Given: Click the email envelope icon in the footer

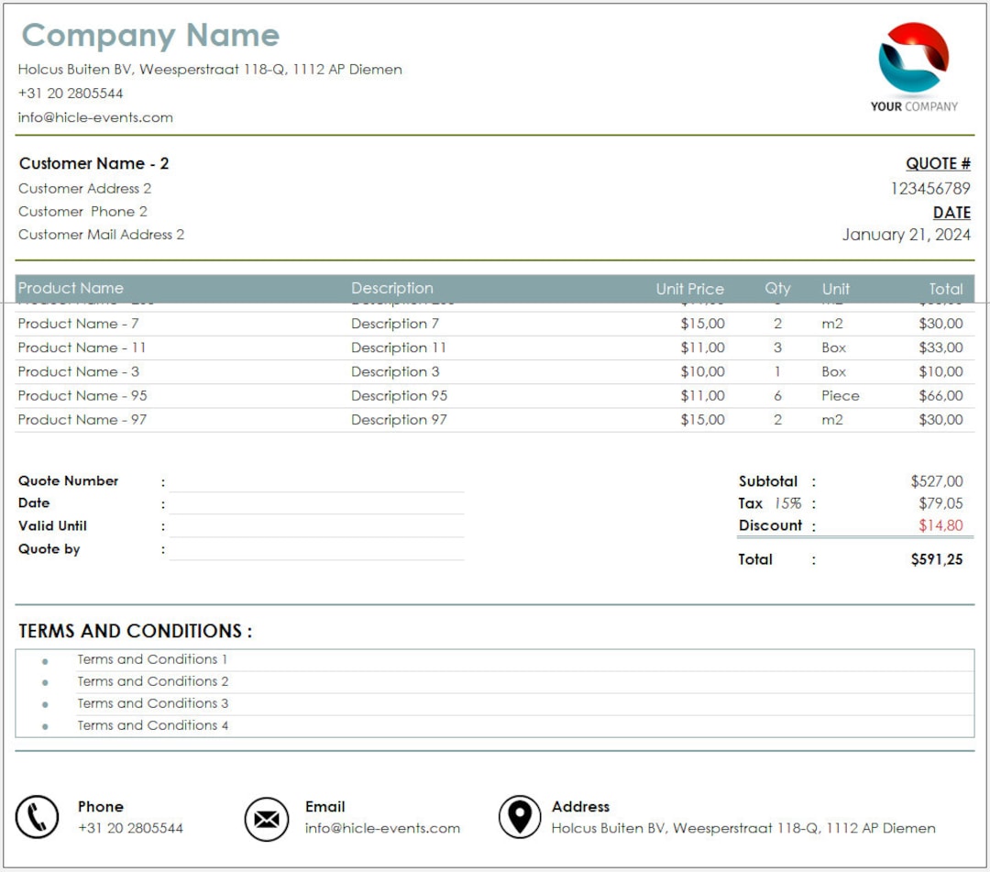Looking at the screenshot, I should pos(267,819).
